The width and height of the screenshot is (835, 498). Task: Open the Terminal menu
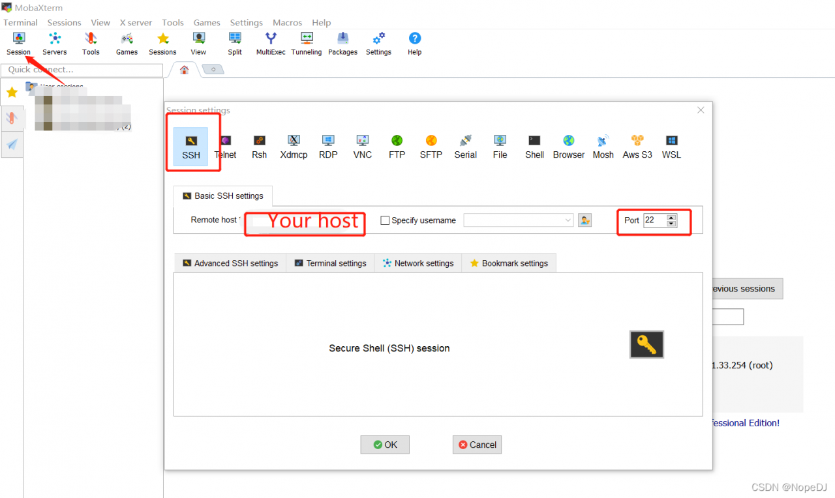tap(21, 22)
